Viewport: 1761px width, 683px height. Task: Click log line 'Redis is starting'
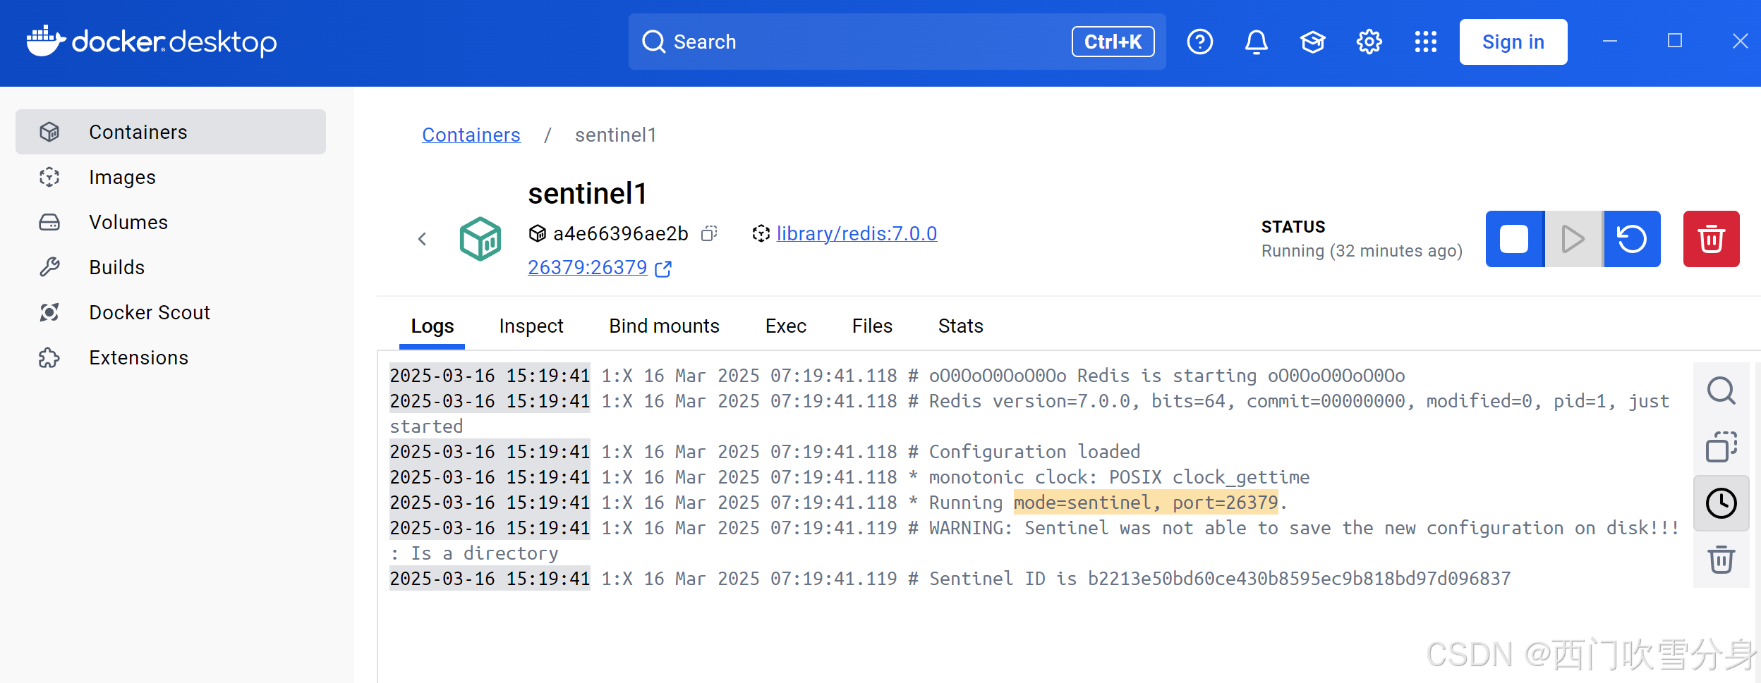[897, 376]
